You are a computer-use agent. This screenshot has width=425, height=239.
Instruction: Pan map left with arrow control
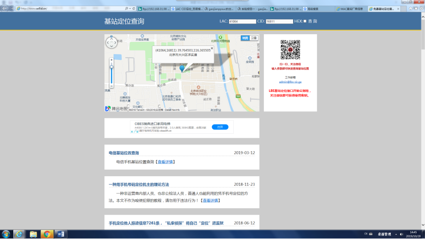click(x=108, y=42)
